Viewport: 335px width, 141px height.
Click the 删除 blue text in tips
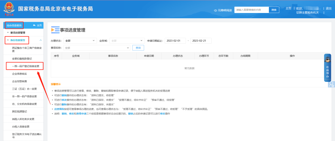point(64,104)
